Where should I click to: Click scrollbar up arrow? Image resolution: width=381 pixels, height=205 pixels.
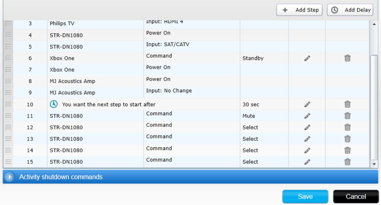click(374, 24)
